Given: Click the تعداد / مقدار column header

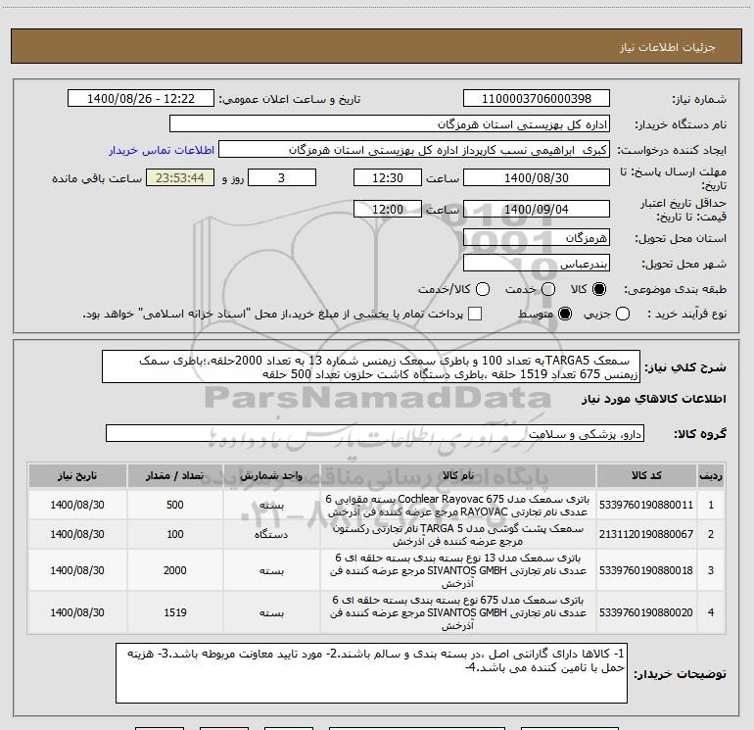Looking at the screenshot, I should coord(175,475).
